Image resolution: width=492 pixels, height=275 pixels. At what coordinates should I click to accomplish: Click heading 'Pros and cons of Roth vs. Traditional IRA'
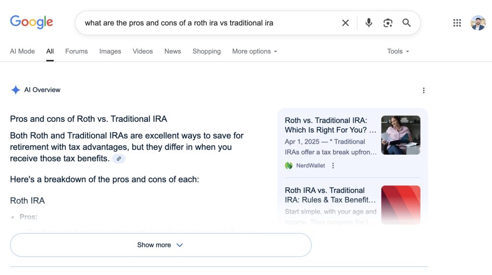pyautogui.click(x=88, y=119)
